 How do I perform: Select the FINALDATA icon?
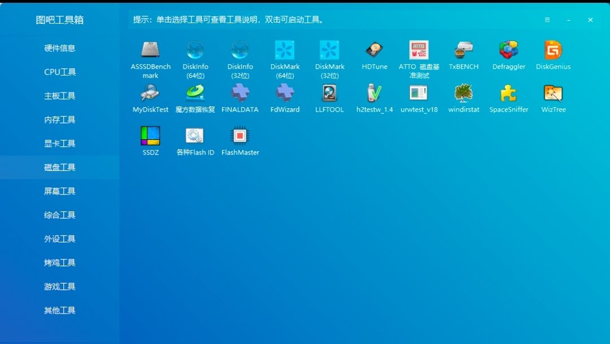(x=240, y=93)
